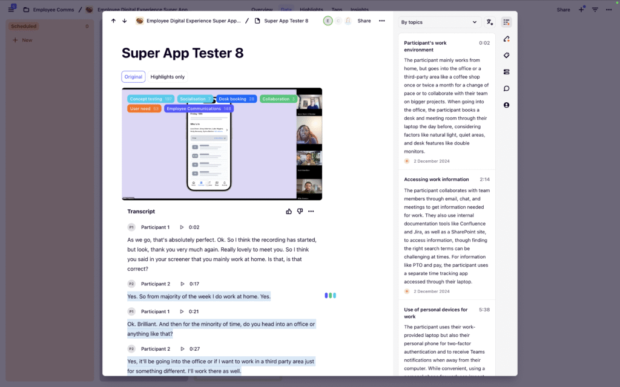Go to the previous note with up arrow

pyautogui.click(x=113, y=21)
